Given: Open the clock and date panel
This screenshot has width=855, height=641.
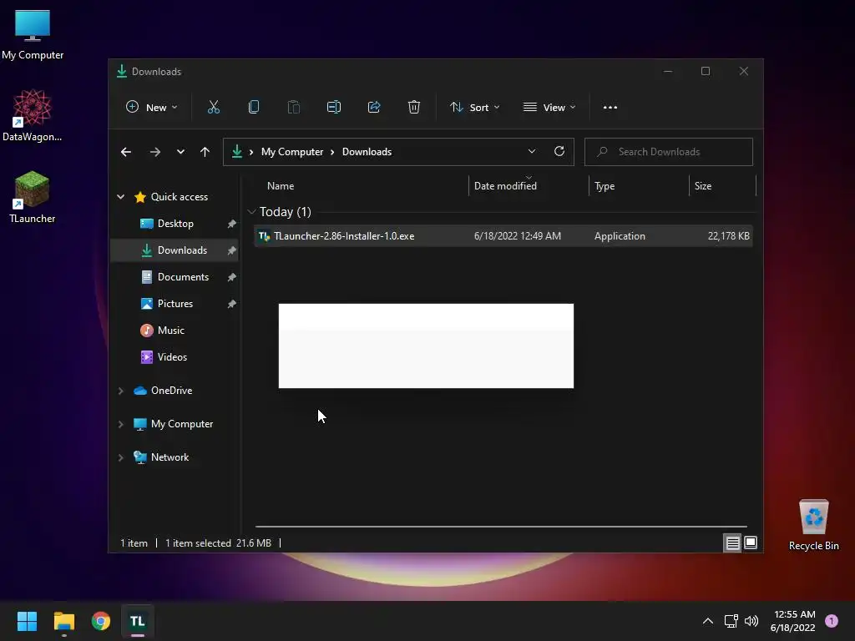Looking at the screenshot, I should coord(793,621).
